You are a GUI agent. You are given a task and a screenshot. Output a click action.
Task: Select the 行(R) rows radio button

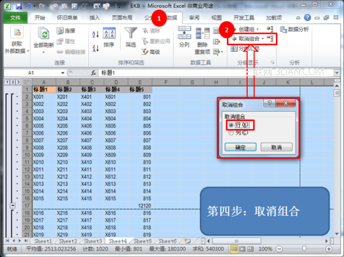[x=231, y=125]
